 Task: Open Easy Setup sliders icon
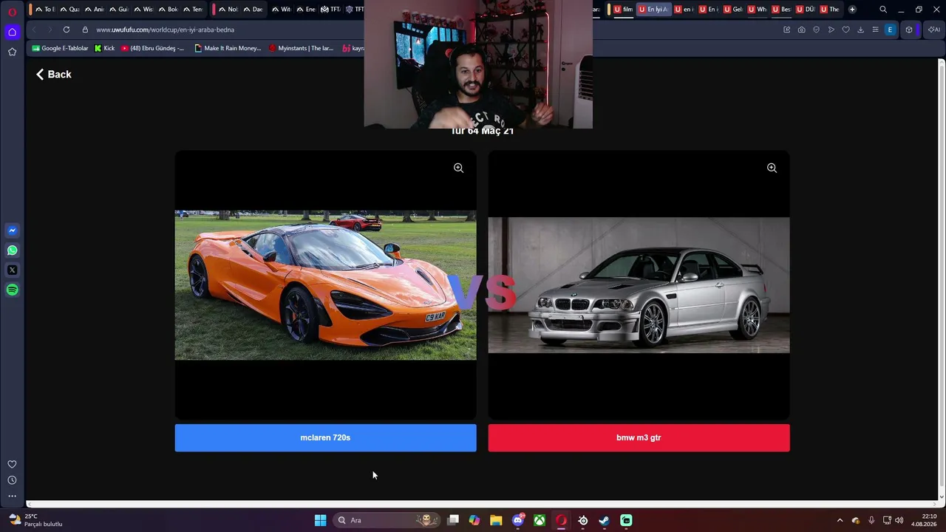(x=875, y=30)
